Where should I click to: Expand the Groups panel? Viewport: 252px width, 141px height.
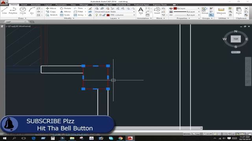[207, 18]
